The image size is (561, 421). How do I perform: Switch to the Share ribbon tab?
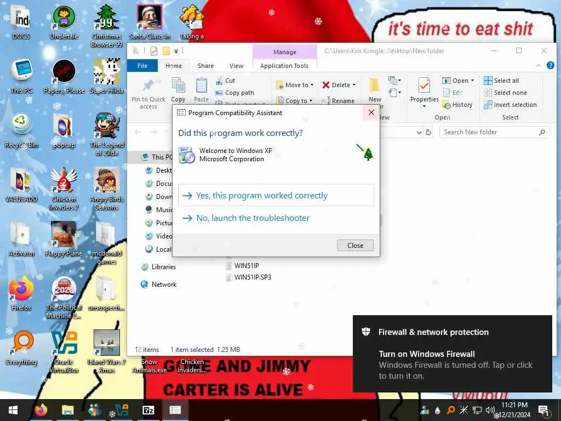coord(206,66)
